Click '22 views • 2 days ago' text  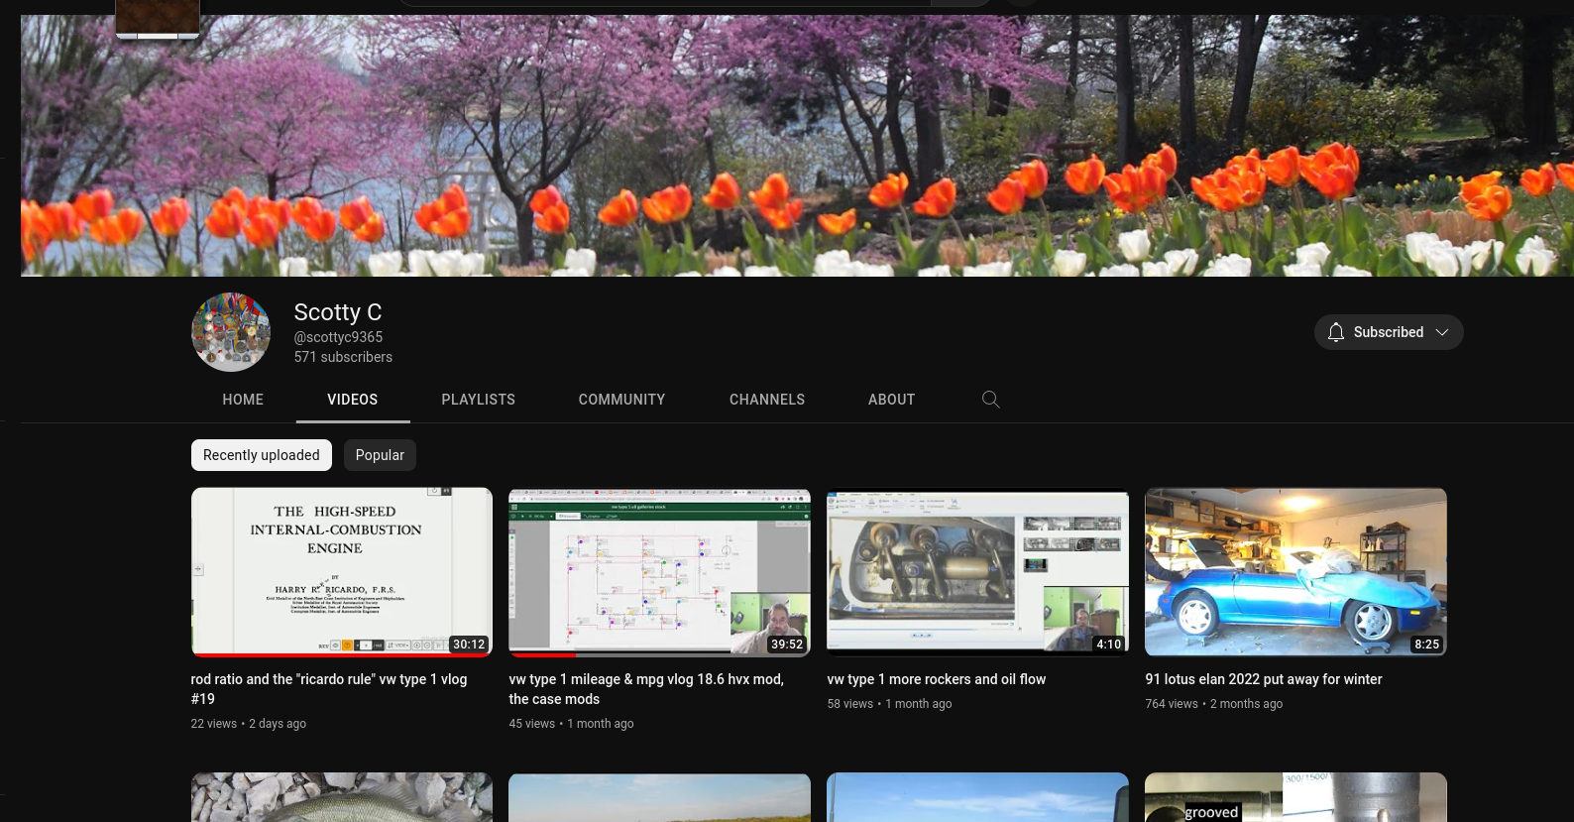coord(249,724)
